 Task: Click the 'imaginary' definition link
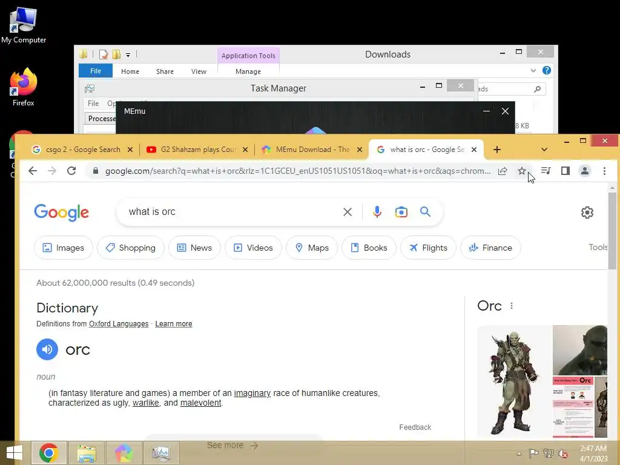point(252,393)
